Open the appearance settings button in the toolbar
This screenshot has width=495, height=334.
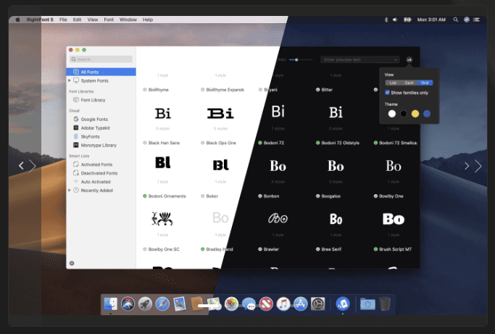pyautogui.click(x=409, y=59)
